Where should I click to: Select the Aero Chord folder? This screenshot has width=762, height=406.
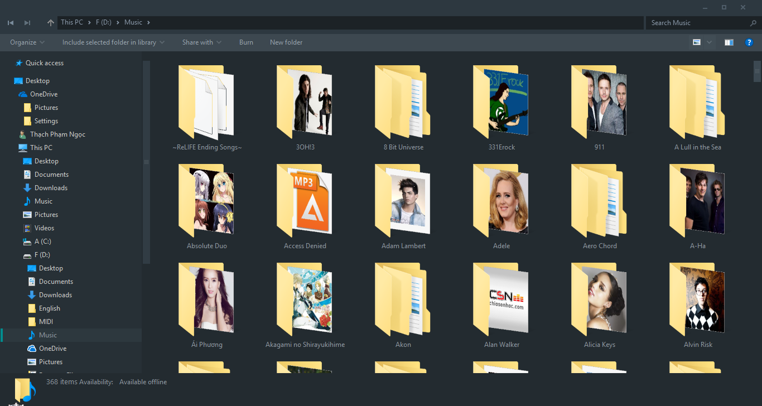[x=600, y=207]
